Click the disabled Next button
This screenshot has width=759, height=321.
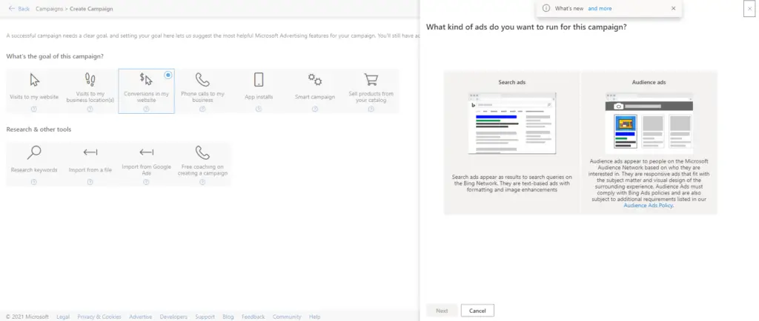click(442, 311)
